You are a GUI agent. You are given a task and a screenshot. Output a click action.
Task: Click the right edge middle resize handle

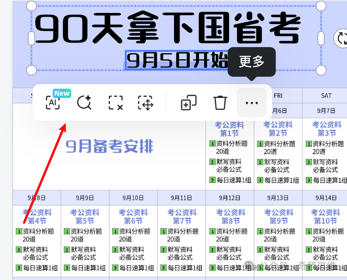coord(321,38)
